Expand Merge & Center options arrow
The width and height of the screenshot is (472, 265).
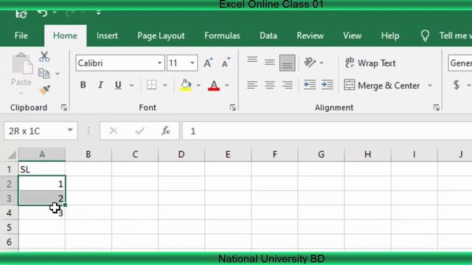pyautogui.click(x=430, y=85)
